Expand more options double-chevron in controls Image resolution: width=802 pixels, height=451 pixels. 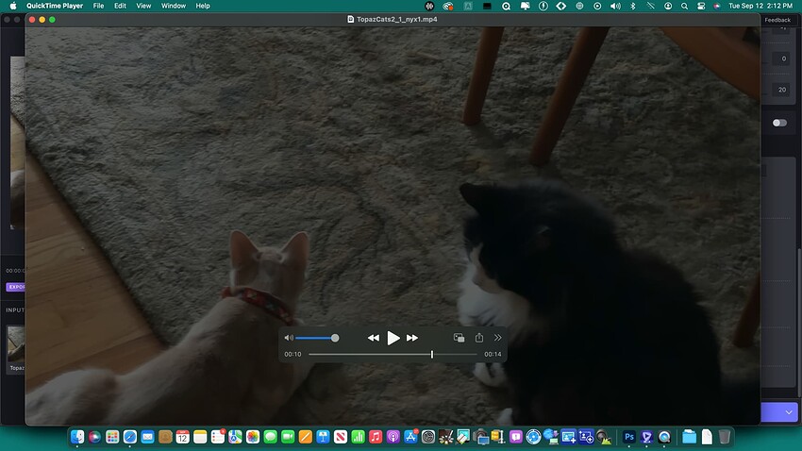(498, 338)
